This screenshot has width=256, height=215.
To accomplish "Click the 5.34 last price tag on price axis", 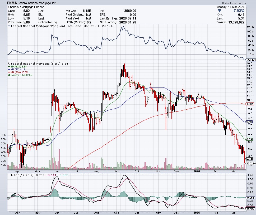I will (x=249, y=159).
